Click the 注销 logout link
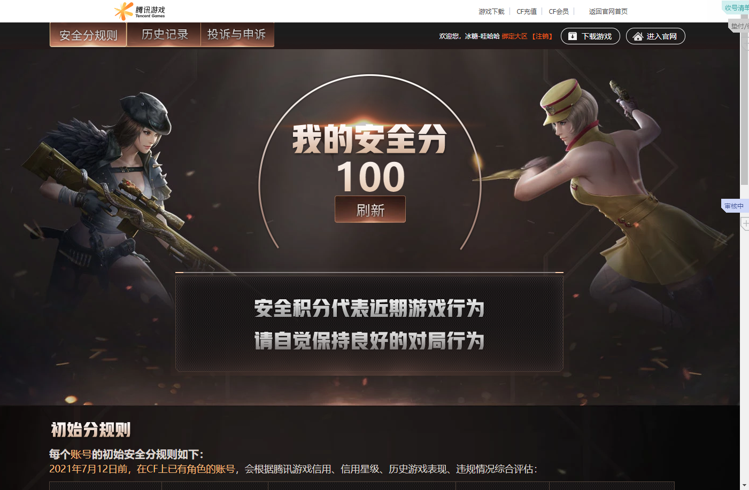Viewport: 749px width, 490px height. click(542, 36)
